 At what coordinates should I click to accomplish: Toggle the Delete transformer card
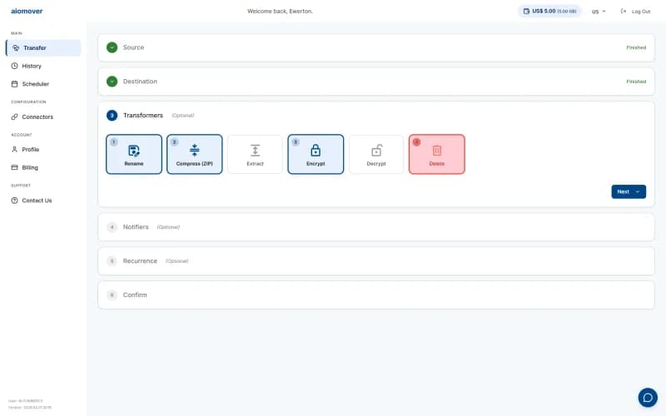pyautogui.click(x=436, y=154)
